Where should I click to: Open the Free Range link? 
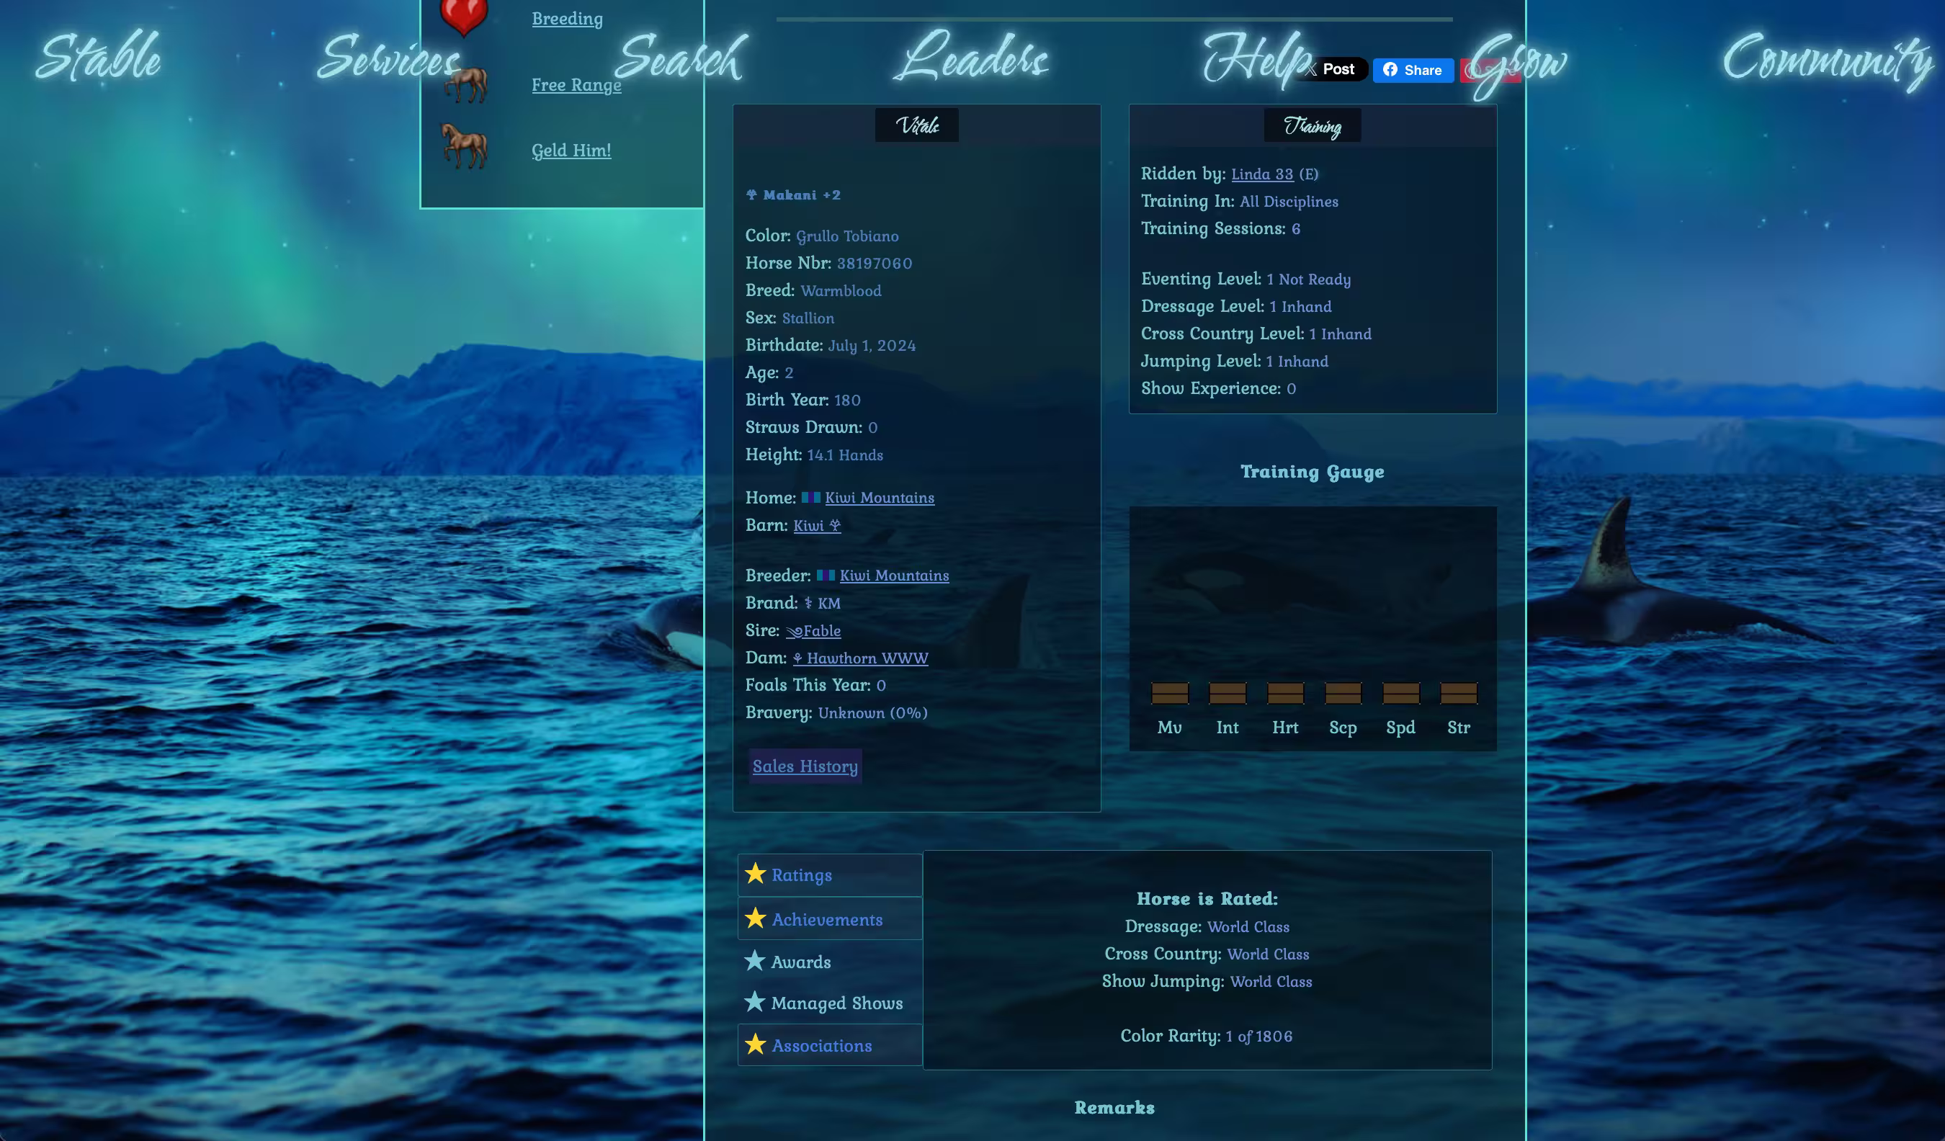[576, 85]
